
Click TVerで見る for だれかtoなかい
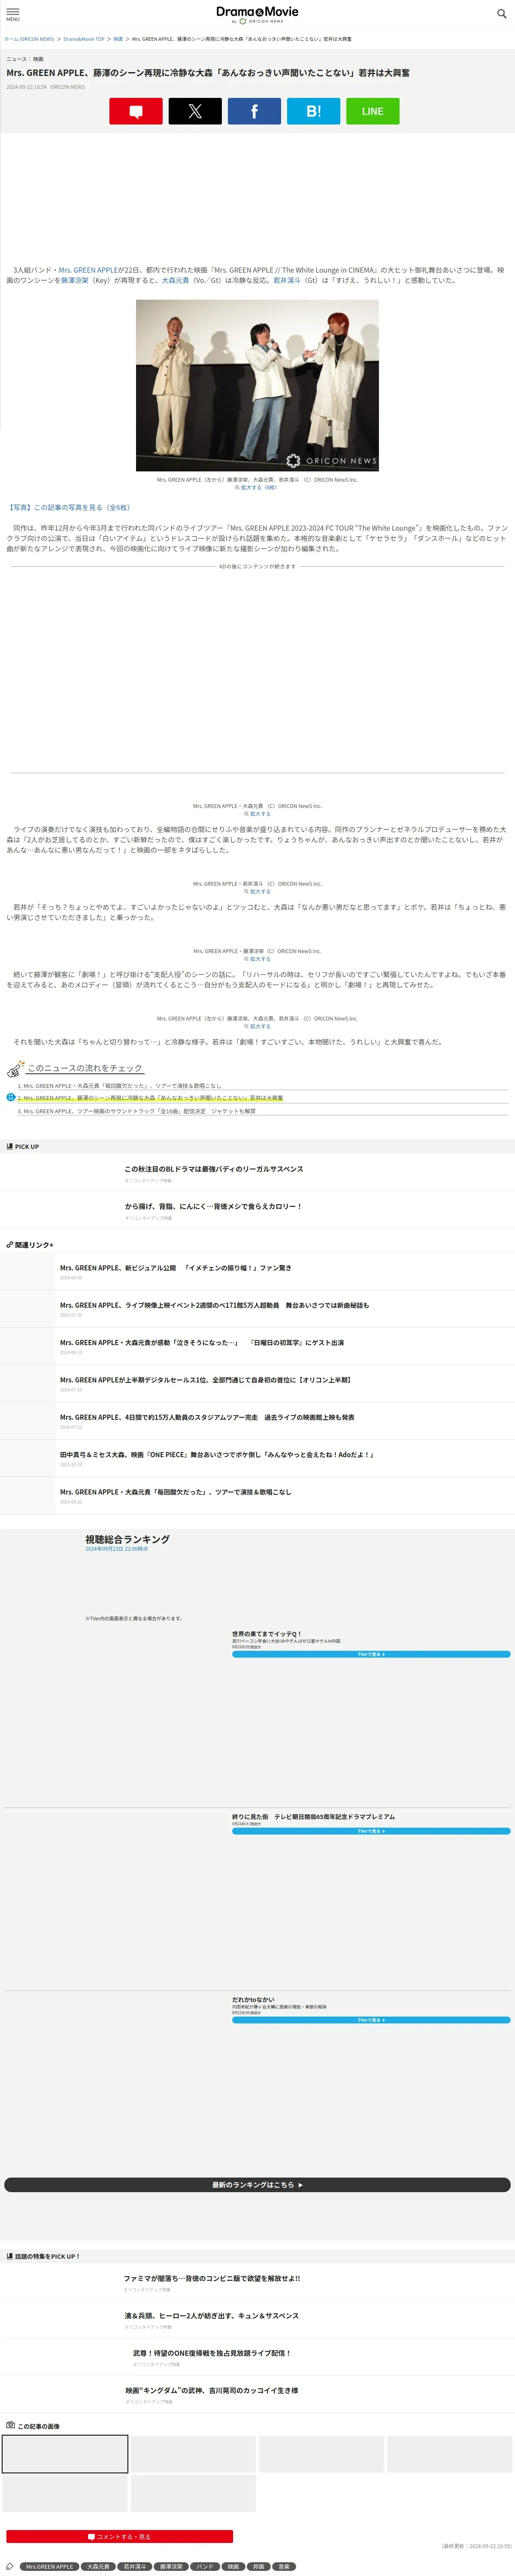371,2020
